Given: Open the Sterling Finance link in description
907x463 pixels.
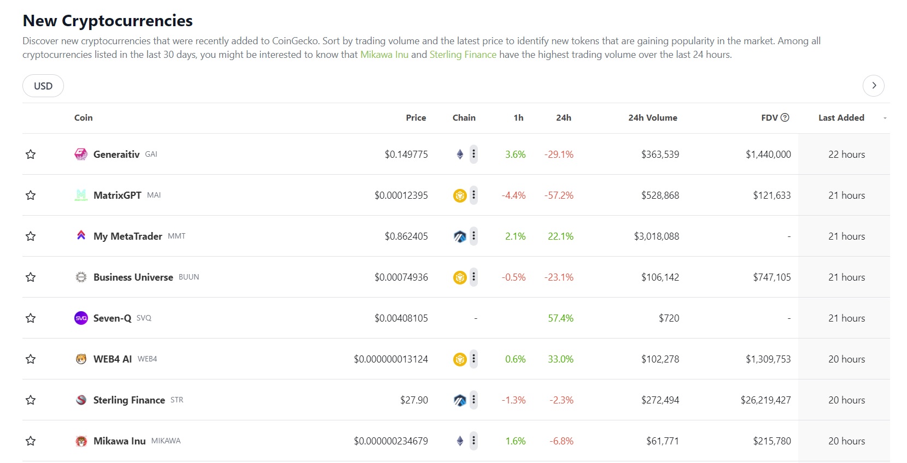Looking at the screenshot, I should [x=463, y=55].
